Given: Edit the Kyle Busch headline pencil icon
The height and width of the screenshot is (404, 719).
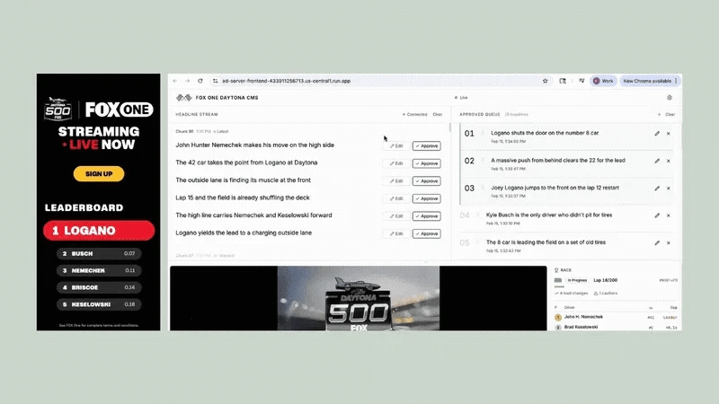Looking at the screenshot, I should tap(657, 215).
